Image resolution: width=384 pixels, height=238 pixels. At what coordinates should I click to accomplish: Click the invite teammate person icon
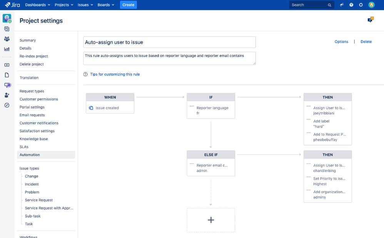(7, 95)
